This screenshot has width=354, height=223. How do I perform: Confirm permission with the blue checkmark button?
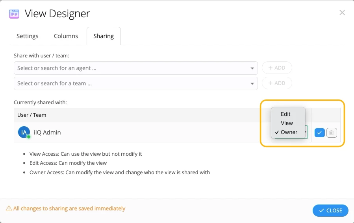point(319,133)
